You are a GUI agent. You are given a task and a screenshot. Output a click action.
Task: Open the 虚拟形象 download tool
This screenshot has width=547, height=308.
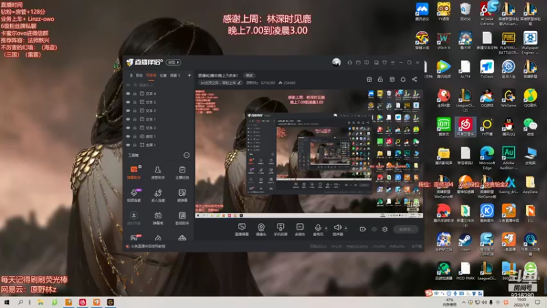(x=133, y=218)
